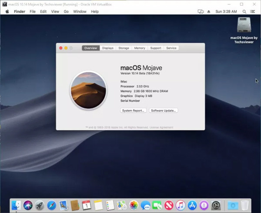261x213 pixels.
Task: Click the displays mirroring icon in menu bar
Action: point(201,12)
